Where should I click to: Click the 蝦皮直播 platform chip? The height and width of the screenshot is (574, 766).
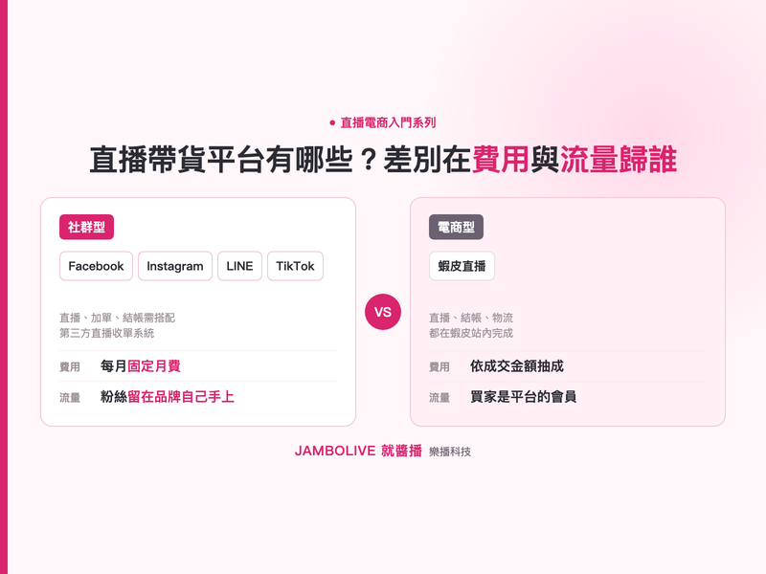pos(462,266)
